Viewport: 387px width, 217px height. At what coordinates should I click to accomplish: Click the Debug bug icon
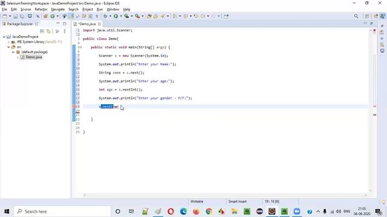click(105, 16)
